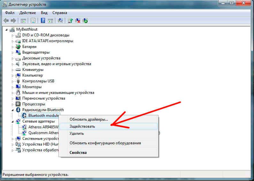Click the USB plug icon next to Контроллеры USB
The height and width of the screenshot is (181, 254).
pos(18,81)
